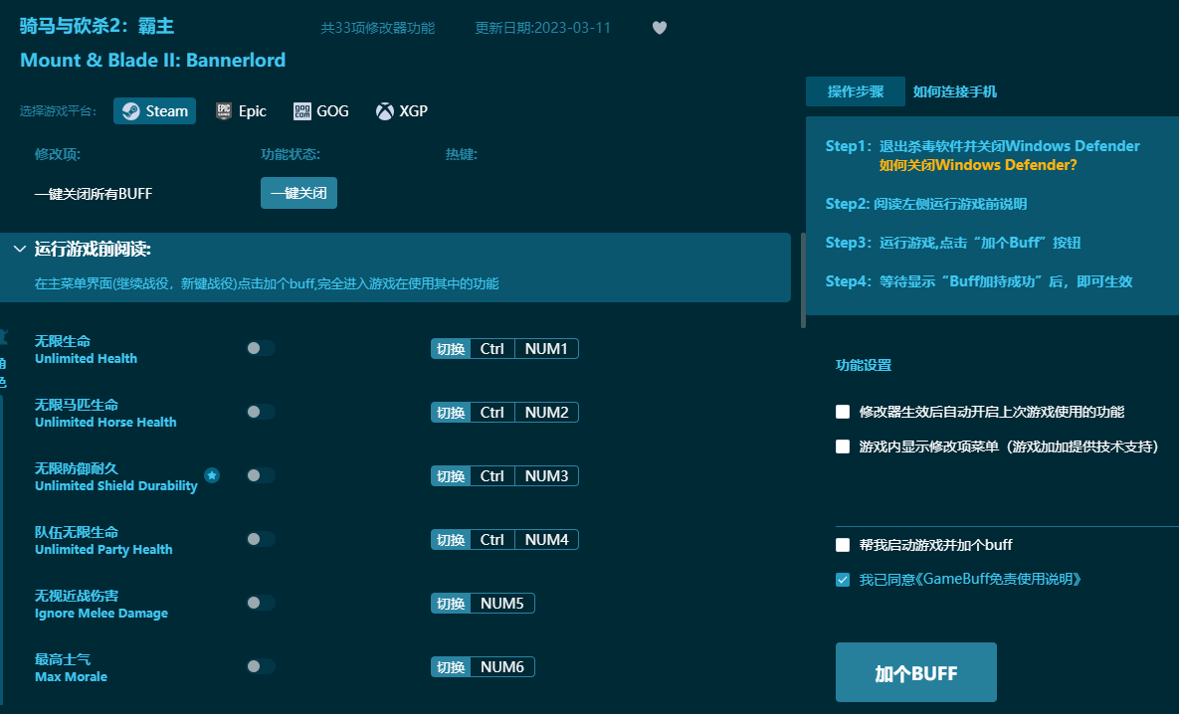Toggle Unlimited Party Health switch
Image resolution: width=1179 pixels, height=714 pixels.
260,539
